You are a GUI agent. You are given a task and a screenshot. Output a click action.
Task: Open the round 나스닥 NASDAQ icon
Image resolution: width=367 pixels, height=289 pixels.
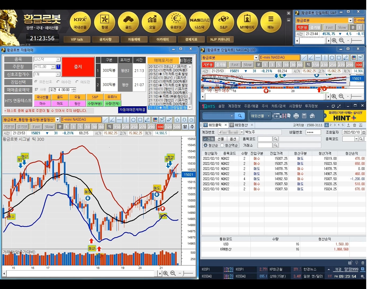200,22
